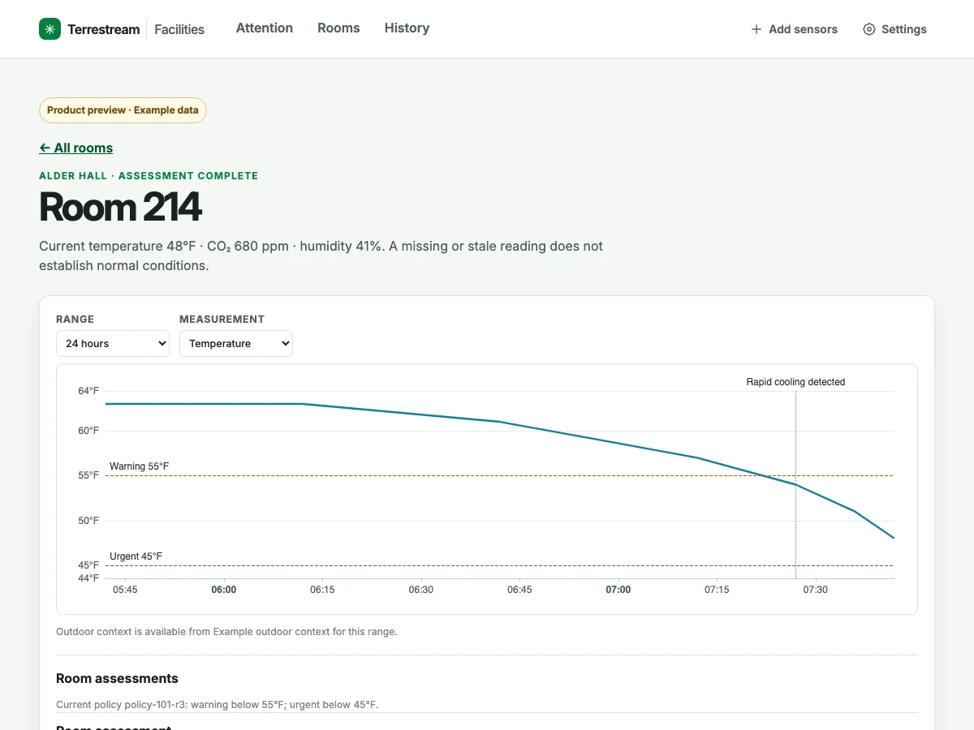This screenshot has height=730, width=974.
Task: Click the green Terrestream logo icon
Action: pyautogui.click(x=50, y=29)
